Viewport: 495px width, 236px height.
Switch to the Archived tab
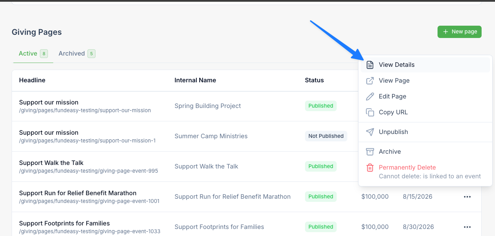pyautogui.click(x=77, y=53)
